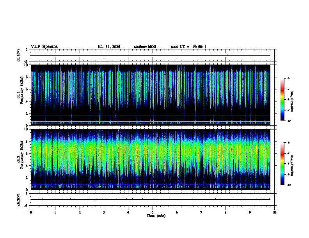Click the "5" tick of ch.1(V) axis
This screenshot has width=309, height=238.
coord(27,49)
